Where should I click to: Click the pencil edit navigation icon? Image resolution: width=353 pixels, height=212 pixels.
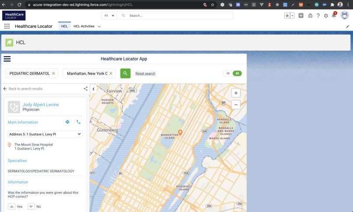point(348,26)
